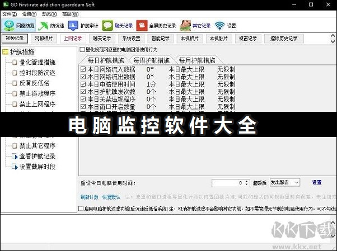Enable 启用电脑护航过滤功能 checkbox
Viewport: 337px width, 251px height.
81,209
